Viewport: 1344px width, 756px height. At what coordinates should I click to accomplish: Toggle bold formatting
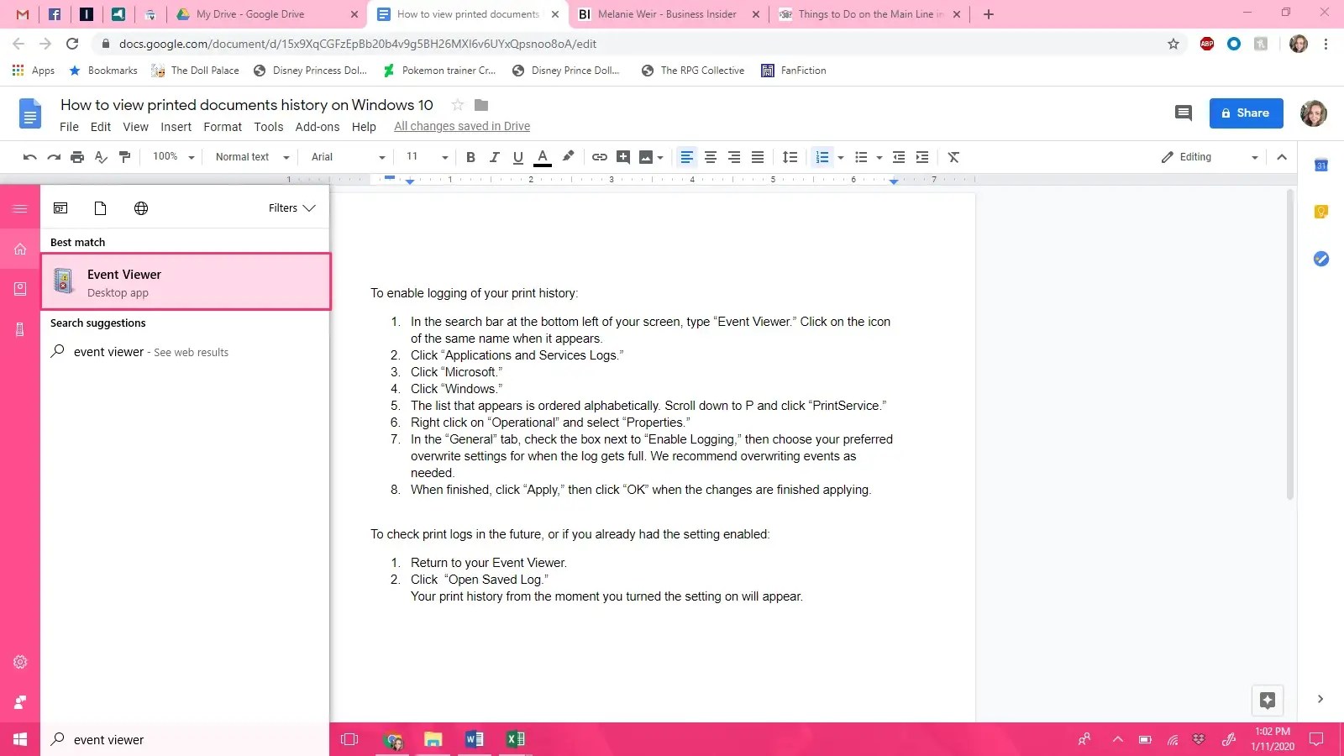(x=470, y=157)
